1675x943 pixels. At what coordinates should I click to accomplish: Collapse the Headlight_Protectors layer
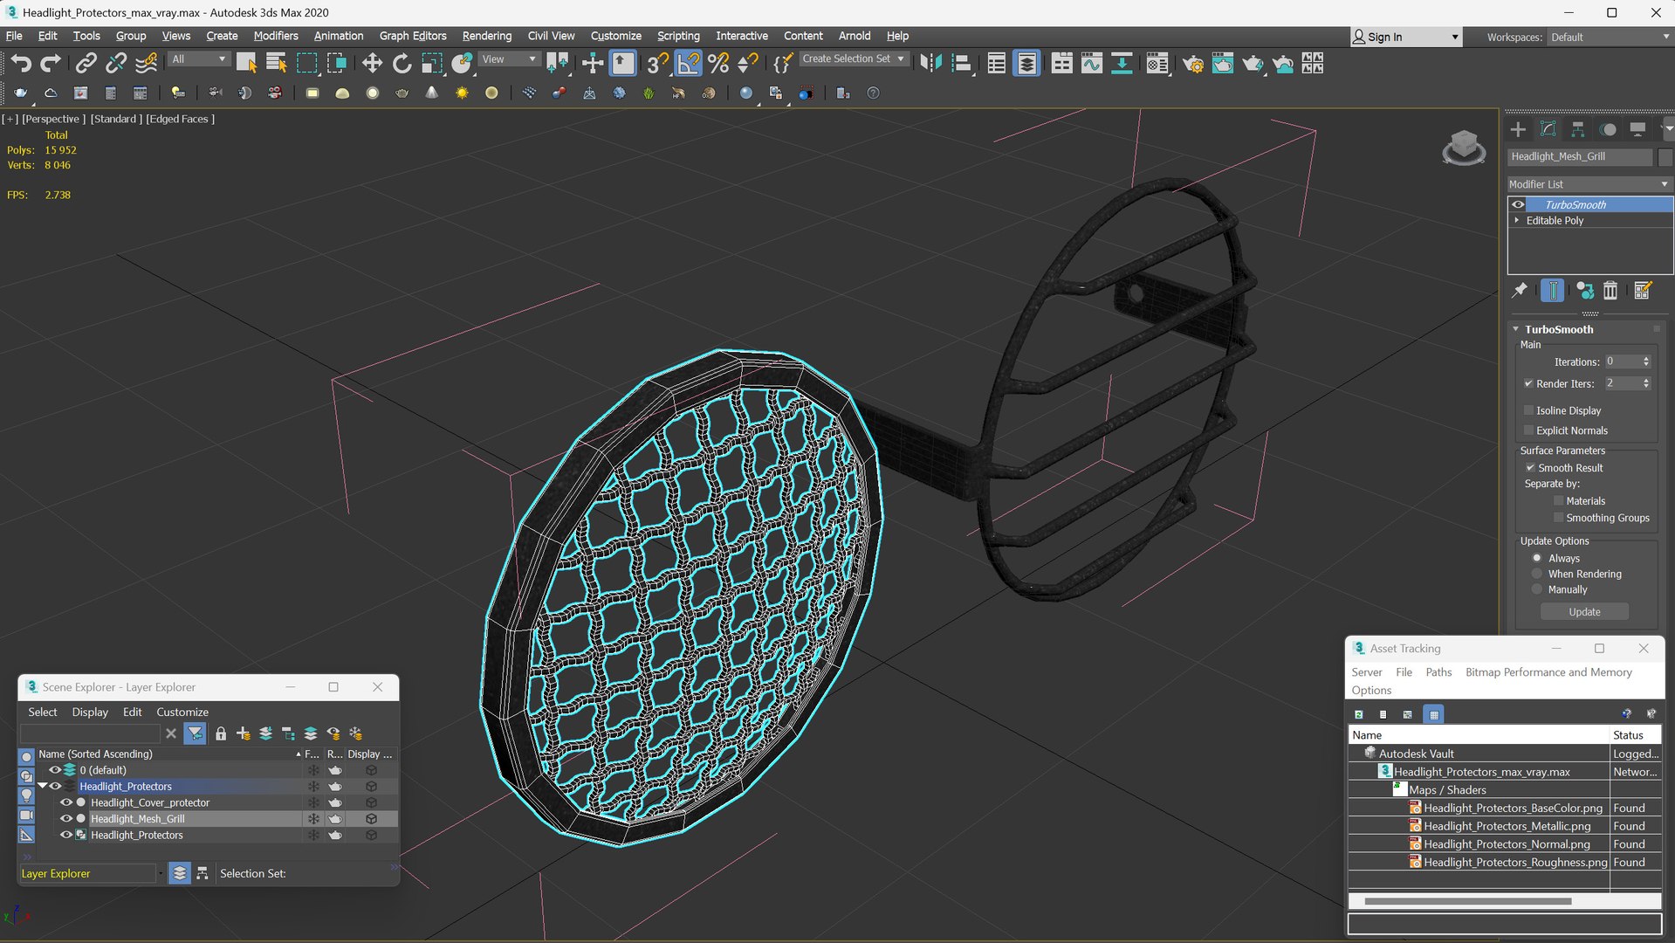pyautogui.click(x=42, y=786)
